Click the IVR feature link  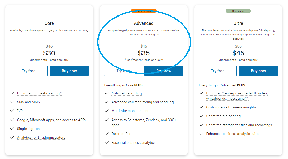tap(20, 111)
